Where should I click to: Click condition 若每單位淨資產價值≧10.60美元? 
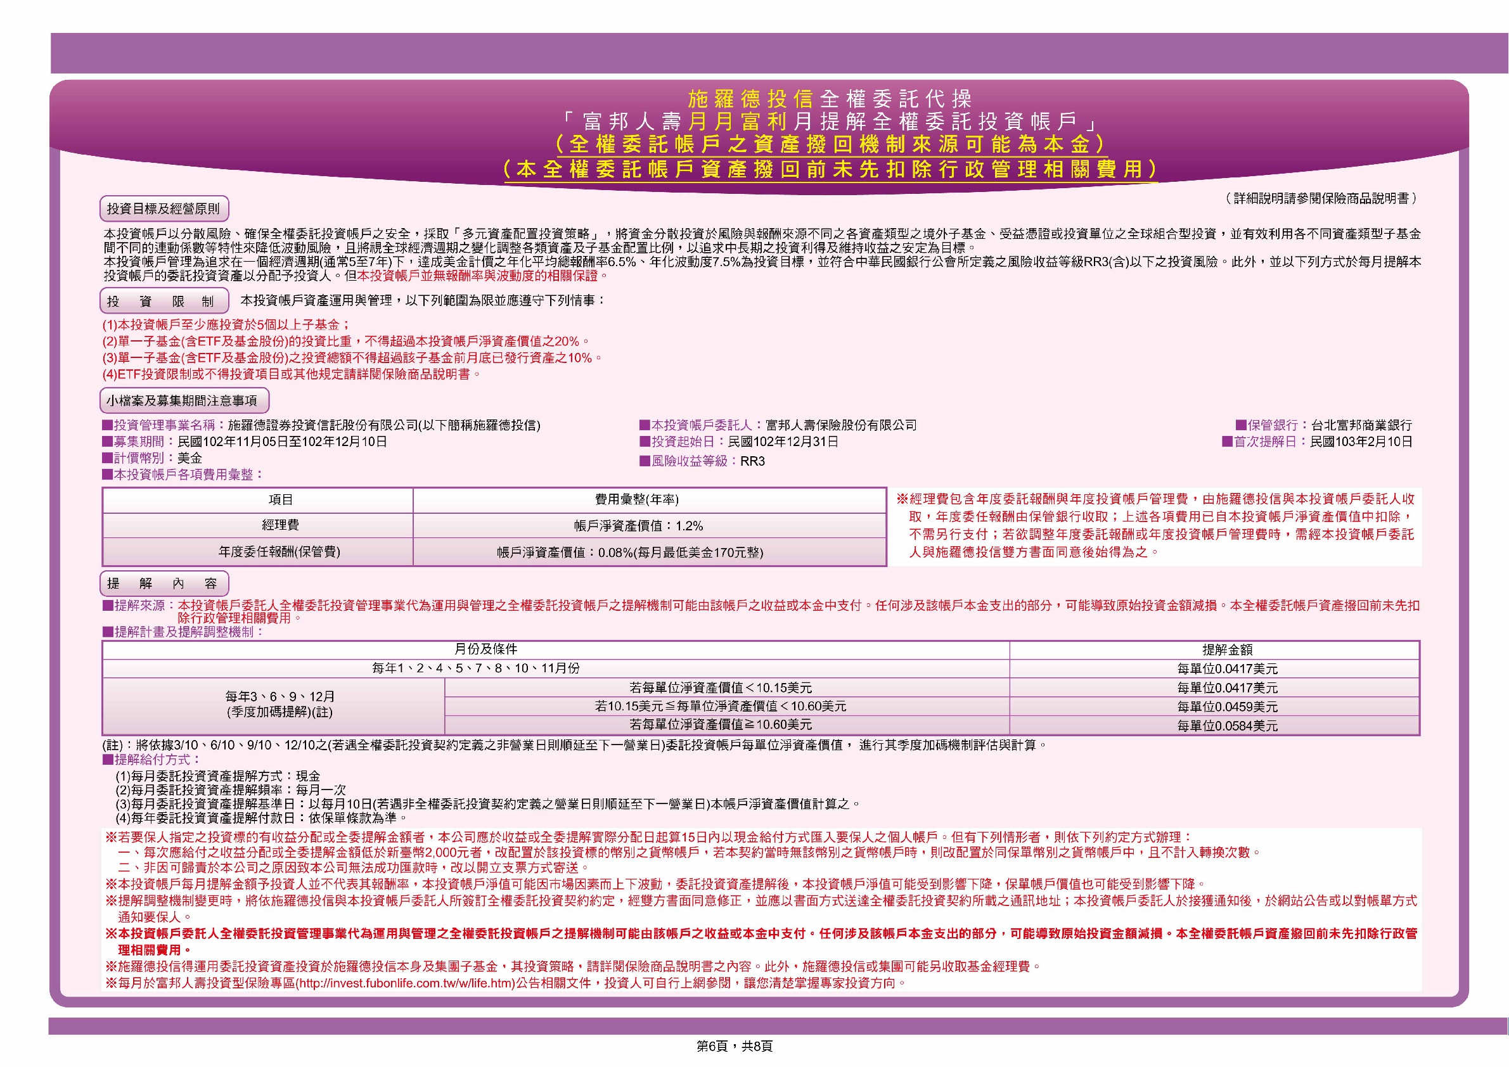pyautogui.click(x=727, y=725)
